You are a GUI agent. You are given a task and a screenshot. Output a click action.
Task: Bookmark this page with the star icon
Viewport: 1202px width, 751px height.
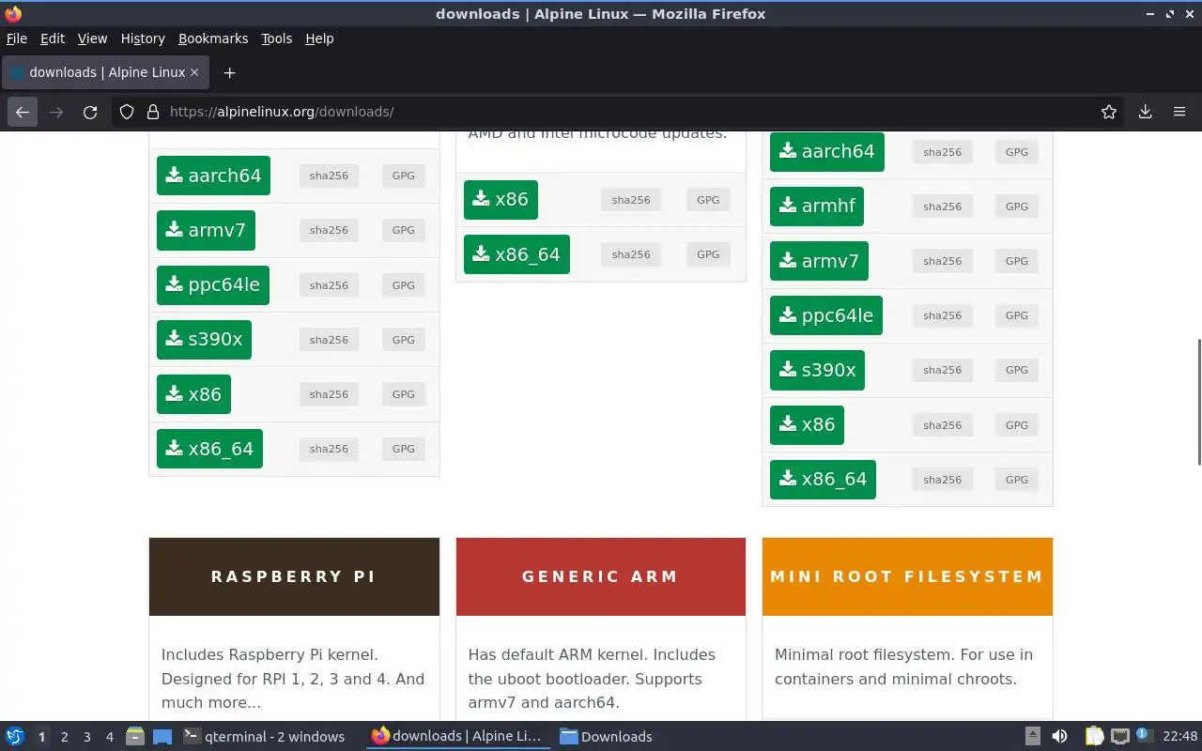tap(1109, 112)
